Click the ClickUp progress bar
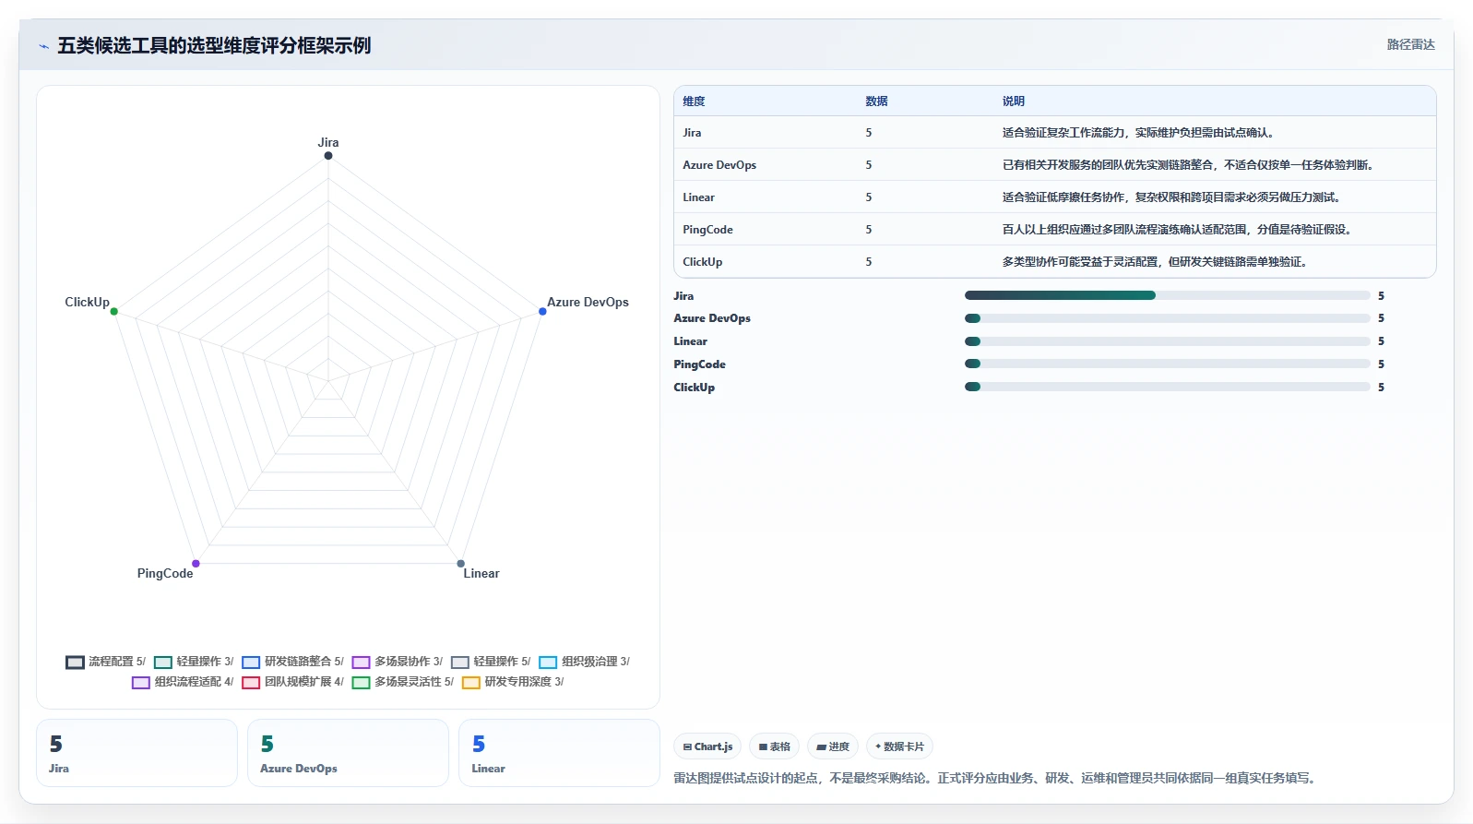The width and height of the screenshot is (1473, 824). [x=1167, y=387]
